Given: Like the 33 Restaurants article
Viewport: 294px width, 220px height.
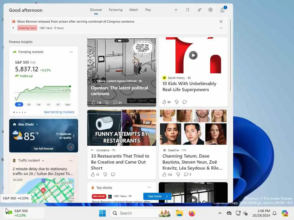Looking at the screenshot, I should pyautogui.click(x=93, y=174).
